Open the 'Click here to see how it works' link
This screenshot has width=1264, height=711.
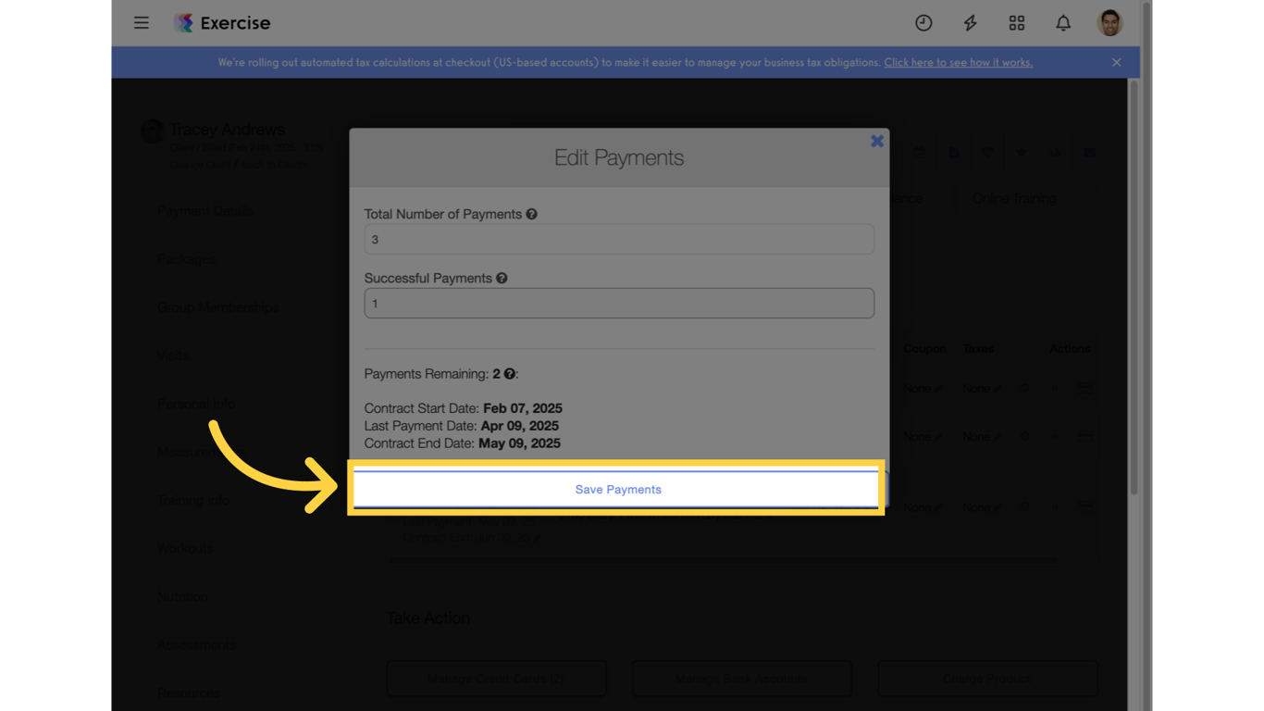coord(958,62)
